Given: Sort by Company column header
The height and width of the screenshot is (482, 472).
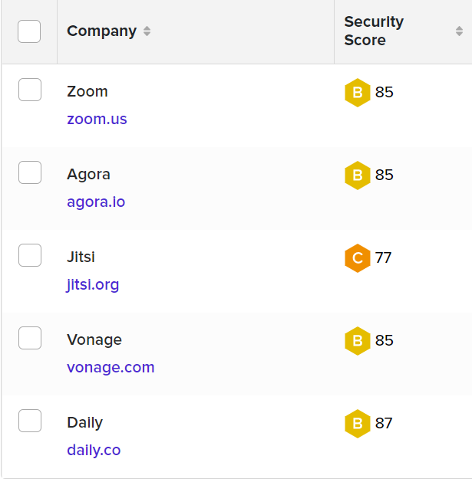Looking at the screenshot, I should pos(101,31).
